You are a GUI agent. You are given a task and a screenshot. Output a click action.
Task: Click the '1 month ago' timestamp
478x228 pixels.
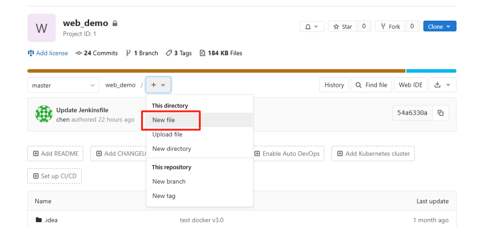(431, 220)
